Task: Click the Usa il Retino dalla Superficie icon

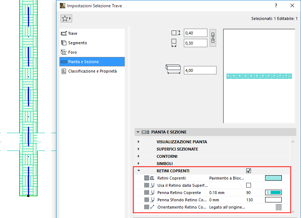Action: click(x=149, y=185)
